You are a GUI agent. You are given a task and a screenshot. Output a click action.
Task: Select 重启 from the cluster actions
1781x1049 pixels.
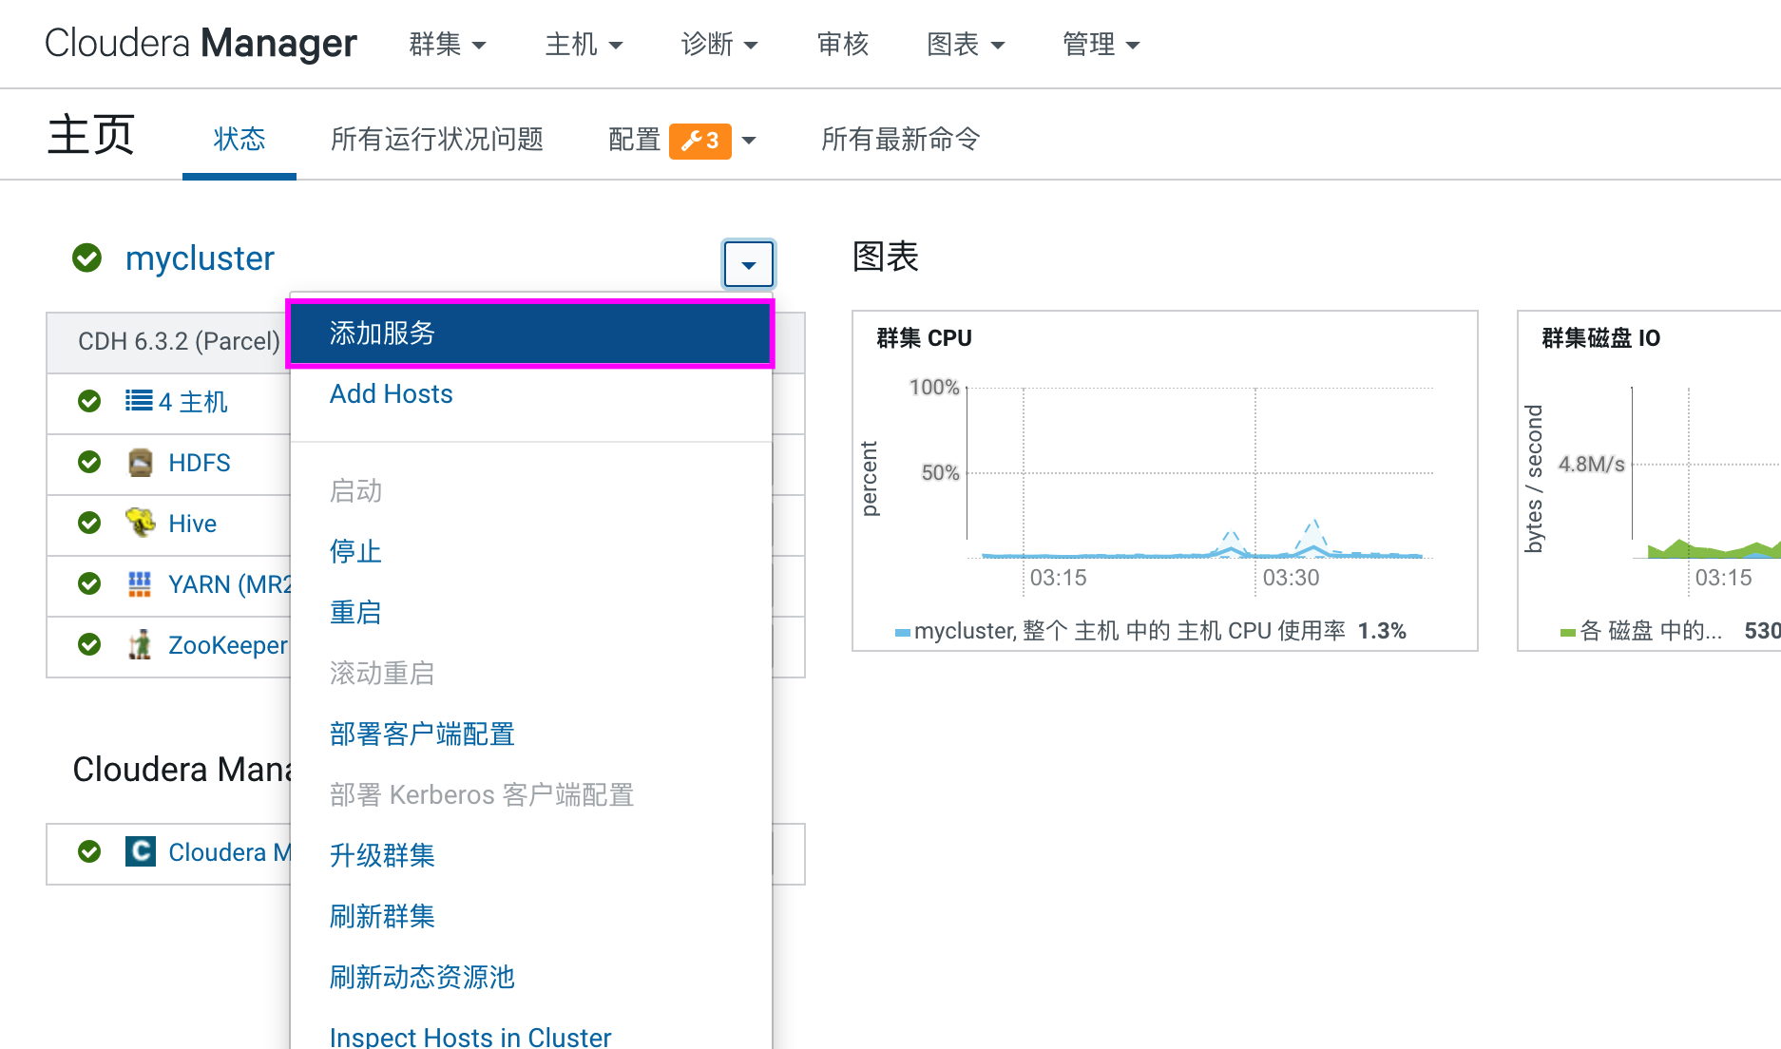coord(354,613)
